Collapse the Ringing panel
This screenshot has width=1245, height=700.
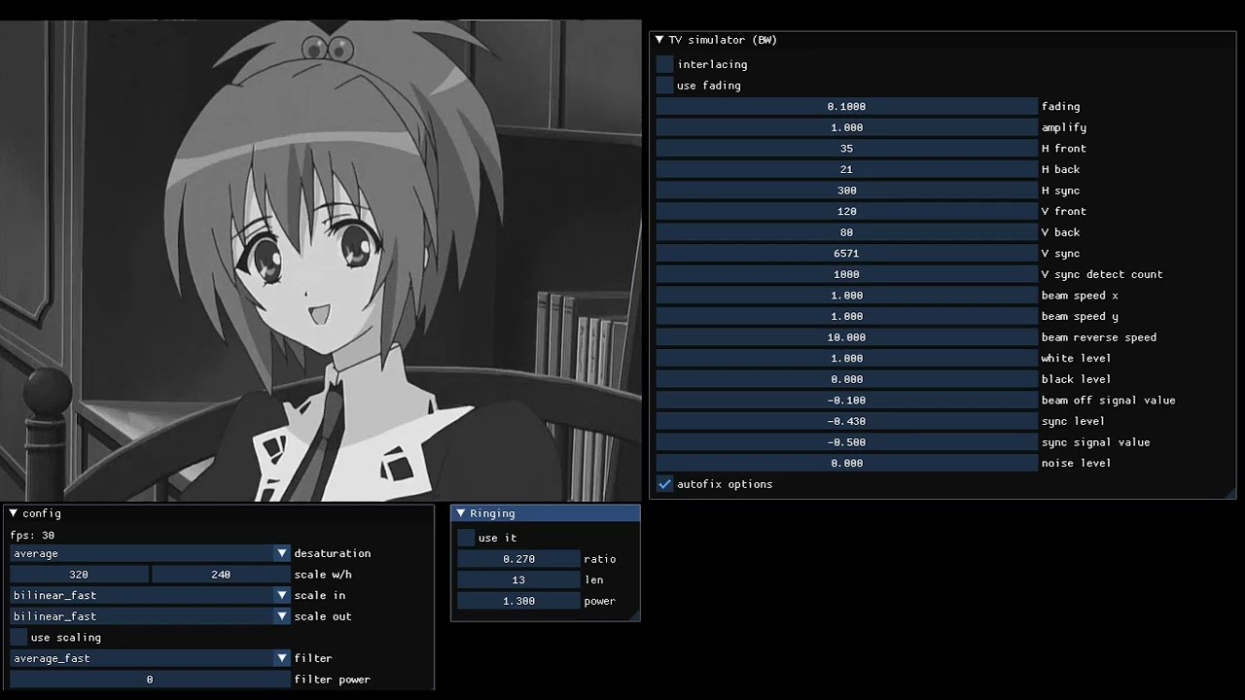point(461,513)
